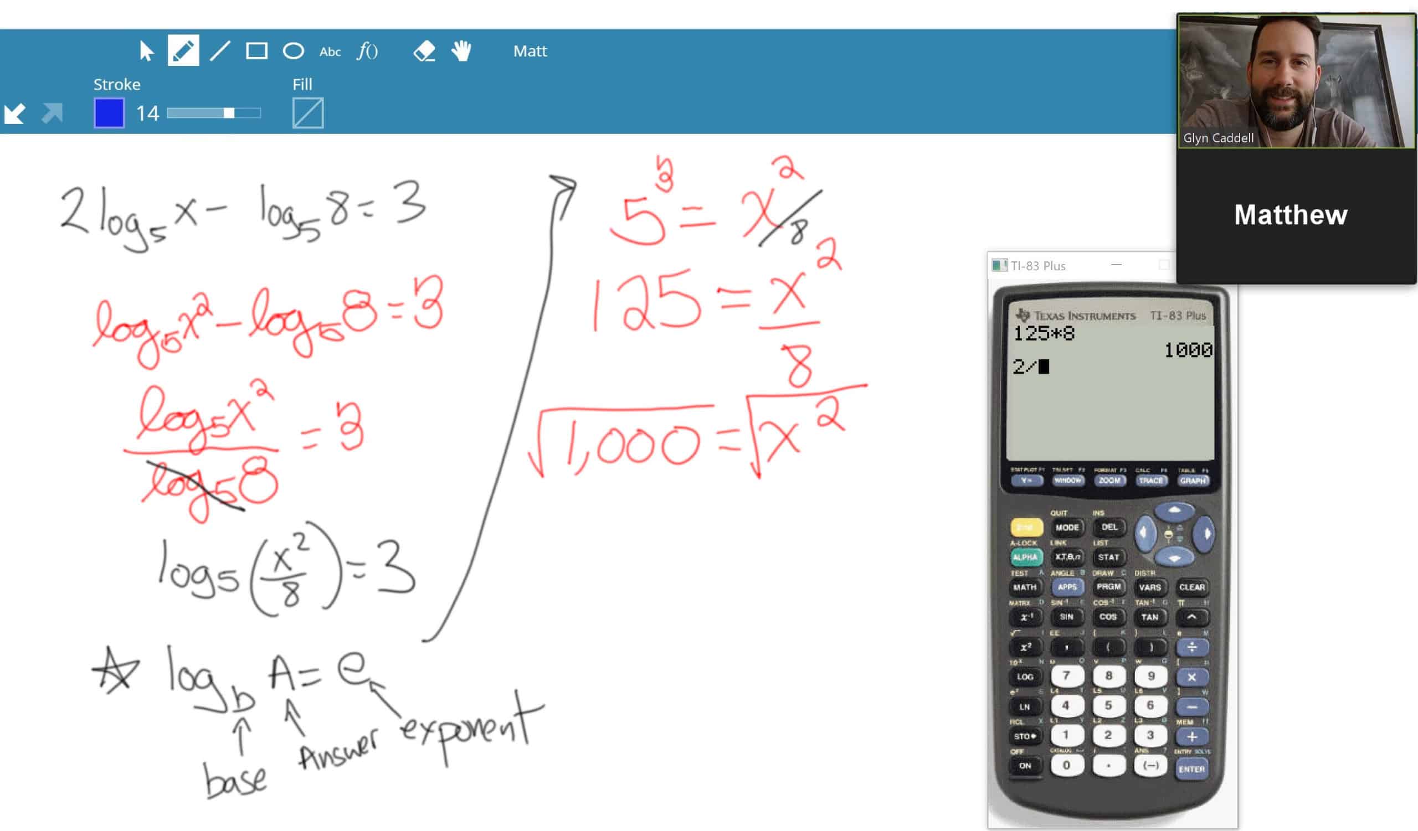Select the function notation tool
Viewport: 1418px width, 831px height.
366,50
